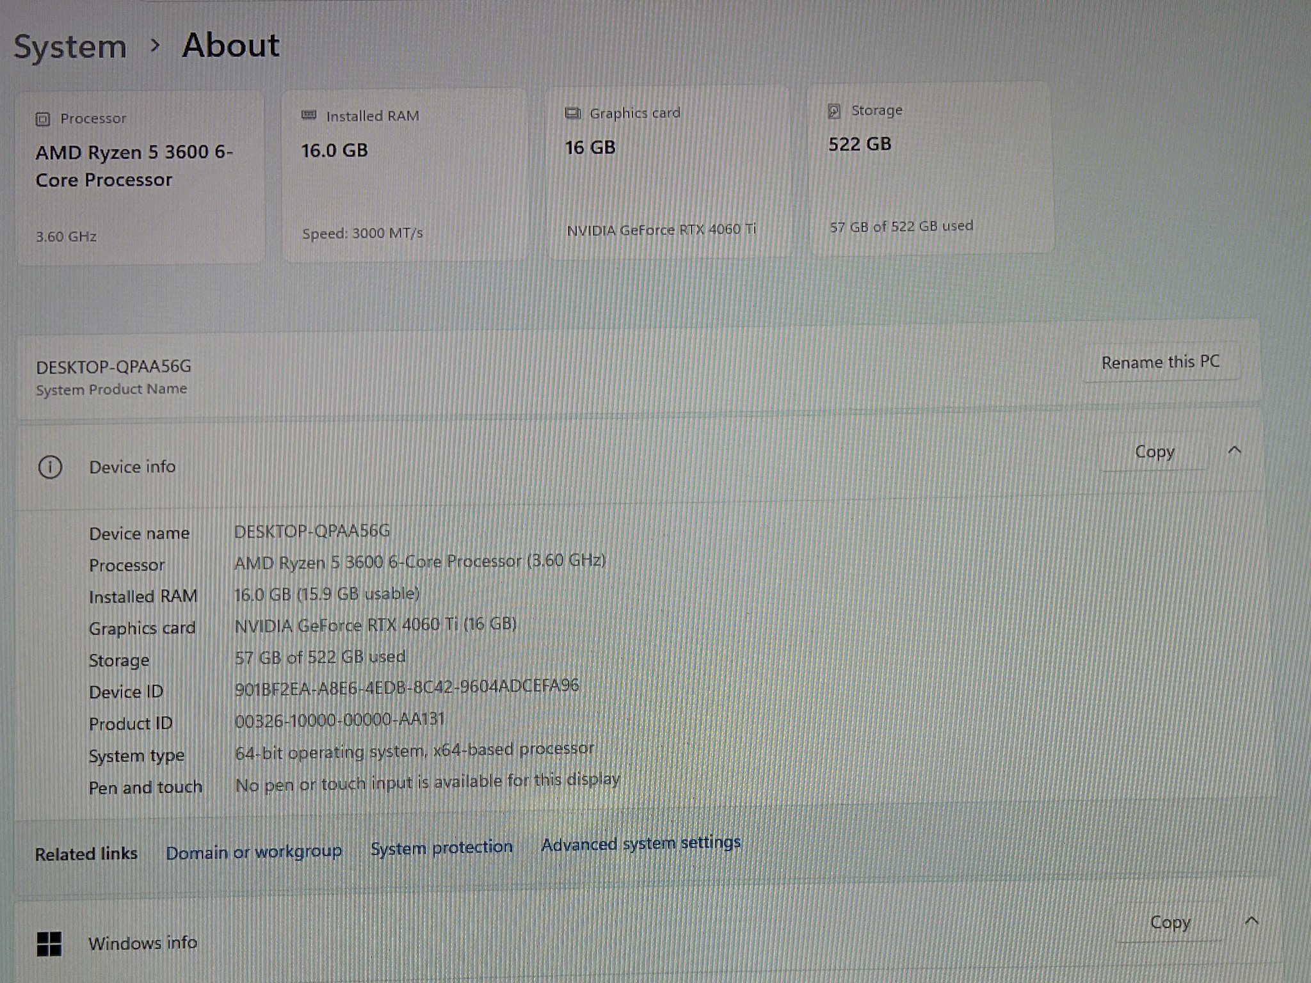Click the System type row label
The width and height of the screenshot is (1311, 983).
pos(136,756)
